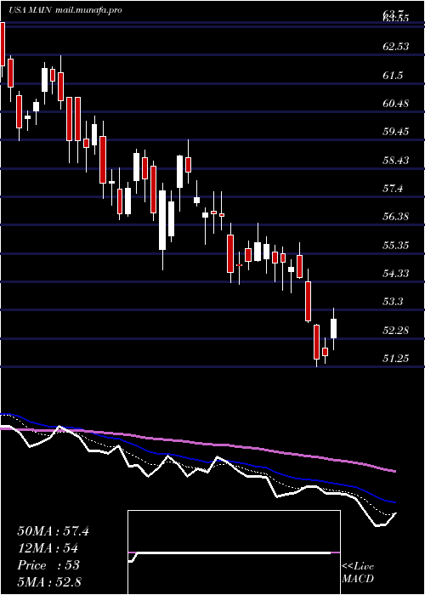425x595 pixels.
Task: Click the 50MA : 57.4 readout
Action: pyautogui.click(x=53, y=531)
